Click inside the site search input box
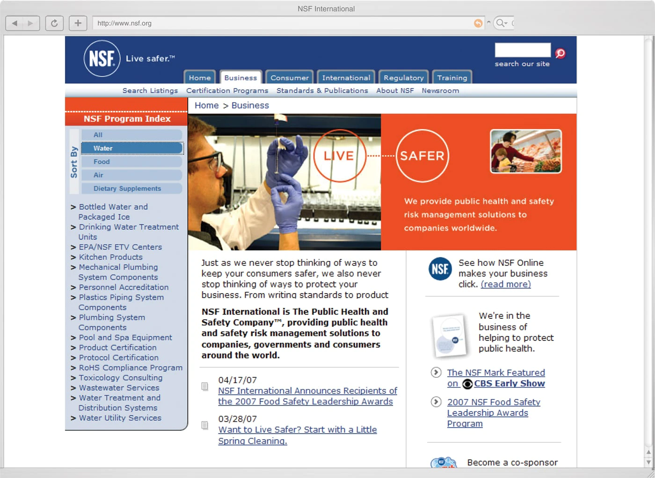This screenshot has height=478, width=655. click(523, 50)
